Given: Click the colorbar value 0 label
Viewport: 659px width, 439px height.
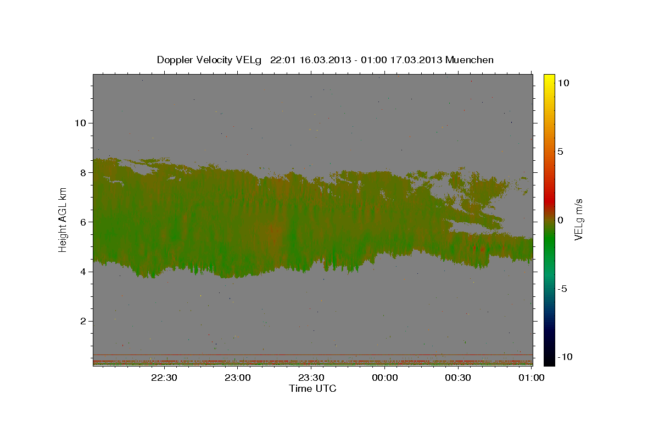Looking at the screenshot, I should click(x=561, y=220).
